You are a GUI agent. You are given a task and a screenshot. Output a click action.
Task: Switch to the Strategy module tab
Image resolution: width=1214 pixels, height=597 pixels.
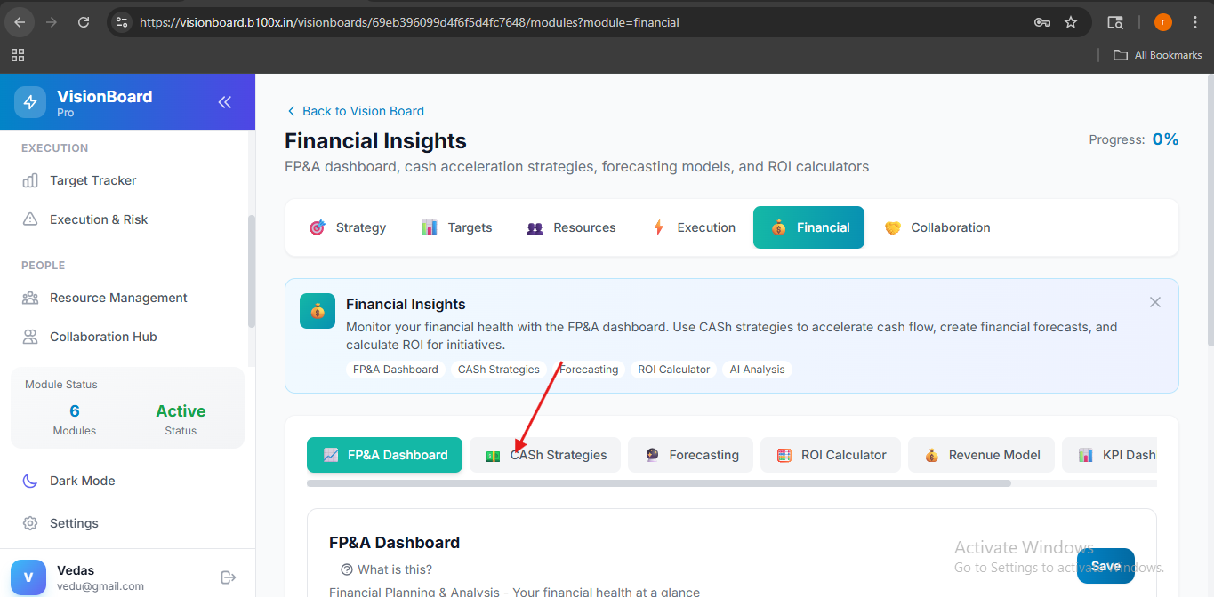click(x=347, y=227)
